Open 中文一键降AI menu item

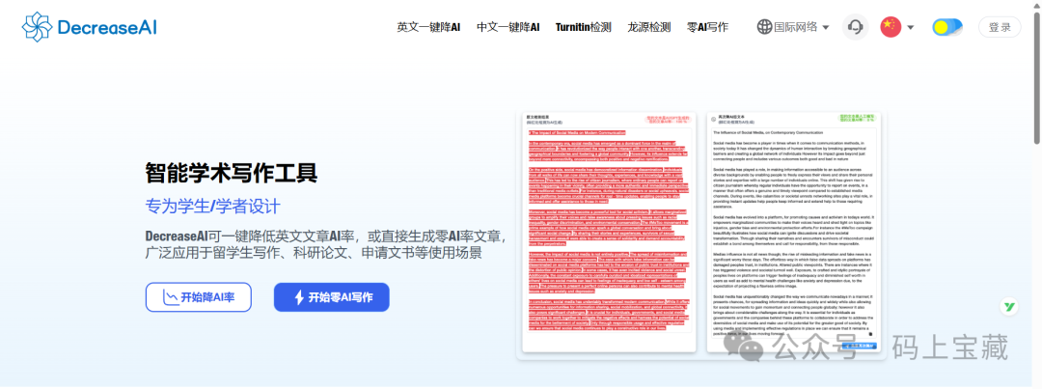click(x=508, y=27)
